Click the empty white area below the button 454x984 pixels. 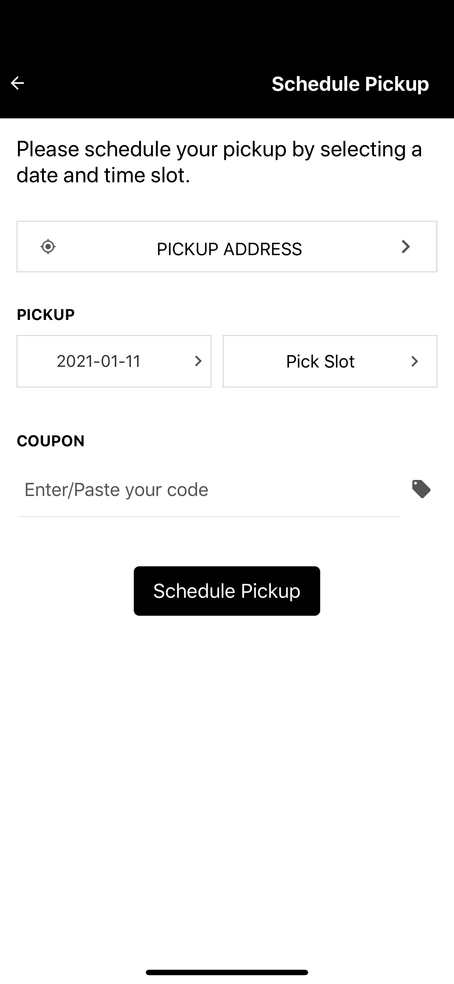coord(227,783)
